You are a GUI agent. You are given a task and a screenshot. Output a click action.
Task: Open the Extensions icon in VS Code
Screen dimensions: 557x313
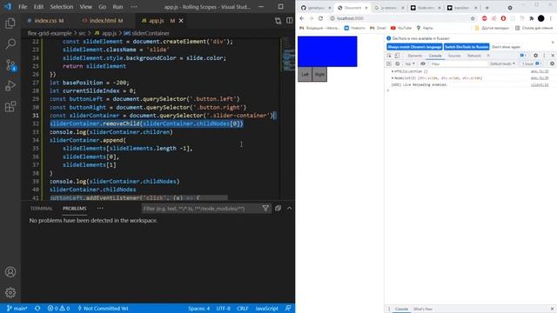point(10,106)
